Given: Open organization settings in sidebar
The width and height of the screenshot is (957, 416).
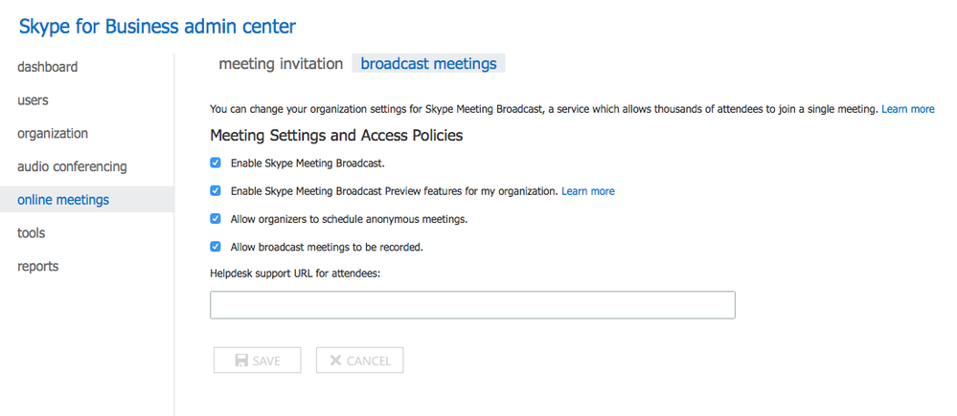Looking at the screenshot, I should 53,133.
